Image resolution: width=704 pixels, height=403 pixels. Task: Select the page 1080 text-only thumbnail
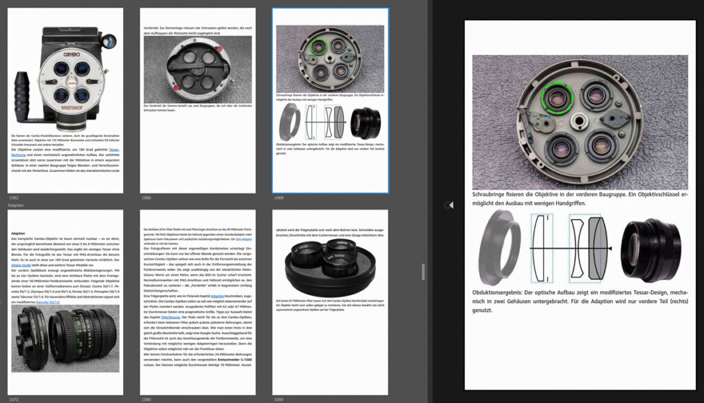coord(197,303)
